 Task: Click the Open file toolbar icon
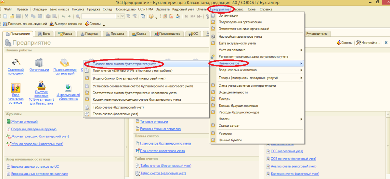click(12, 16)
